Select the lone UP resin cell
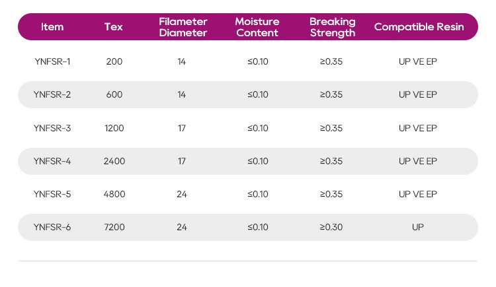The height and width of the screenshot is (287, 496). 418,227
